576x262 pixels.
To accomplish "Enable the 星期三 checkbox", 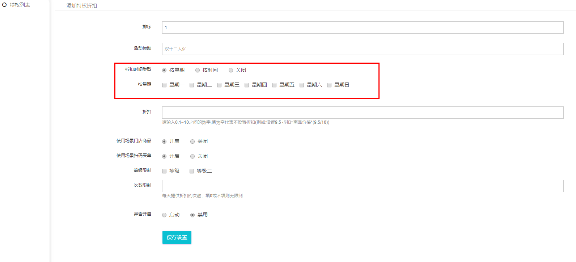I will [219, 85].
